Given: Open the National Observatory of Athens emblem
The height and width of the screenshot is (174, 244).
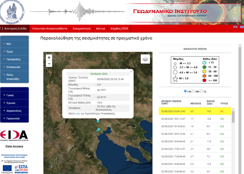Looking at the screenshot, I should pos(12,12).
